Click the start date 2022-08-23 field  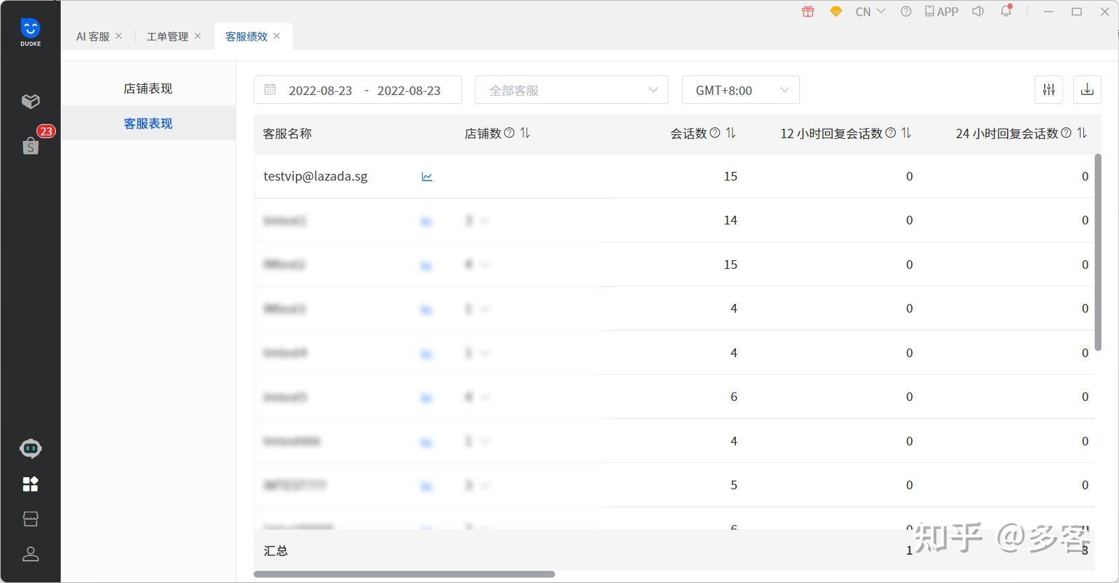click(320, 90)
